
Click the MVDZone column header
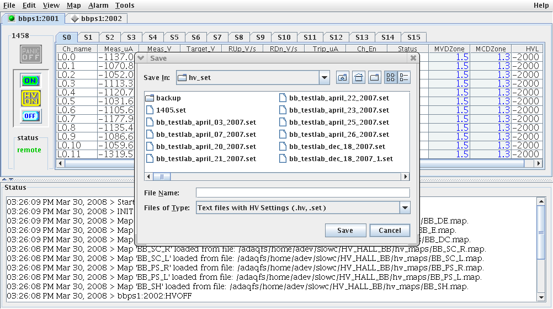pyautogui.click(x=449, y=49)
